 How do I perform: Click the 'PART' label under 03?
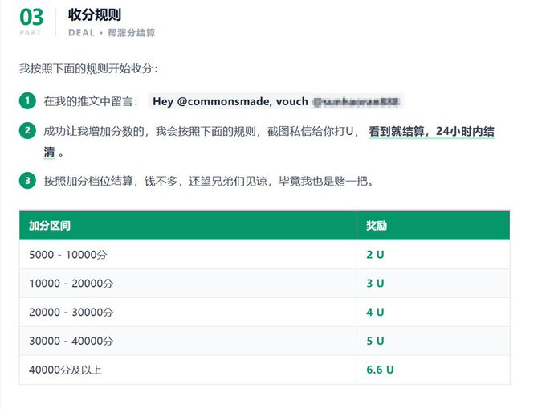(31, 32)
